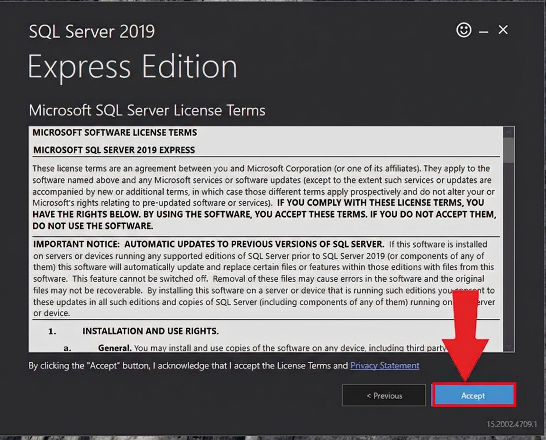
Task: Click the "INSTALLATION AND USE RIGHTS" section heading
Action: click(x=150, y=331)
